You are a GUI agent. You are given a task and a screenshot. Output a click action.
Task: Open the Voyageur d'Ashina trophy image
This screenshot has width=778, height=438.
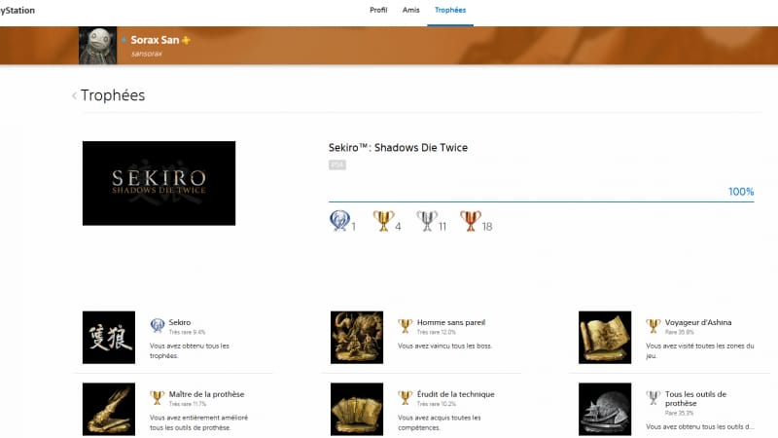605,338
